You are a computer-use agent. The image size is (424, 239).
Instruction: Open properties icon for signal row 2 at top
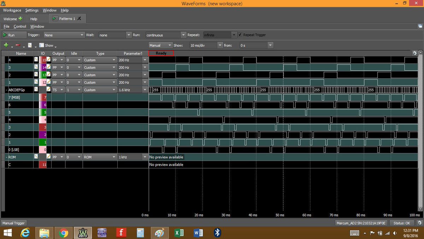pos(36,75)
